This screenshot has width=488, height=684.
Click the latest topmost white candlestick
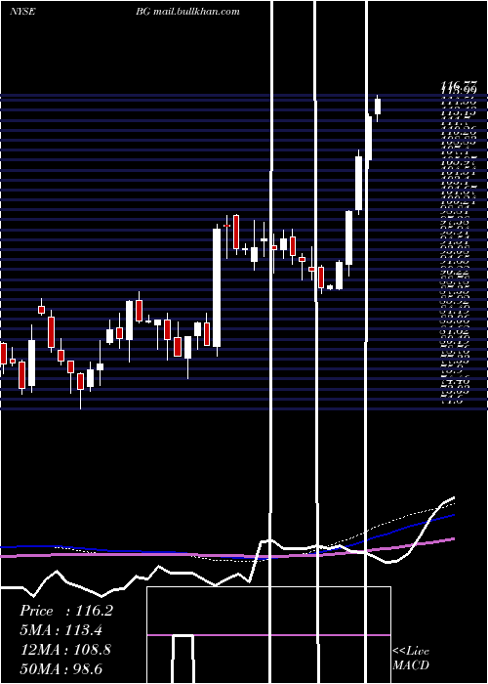click(x=378, y=107)
